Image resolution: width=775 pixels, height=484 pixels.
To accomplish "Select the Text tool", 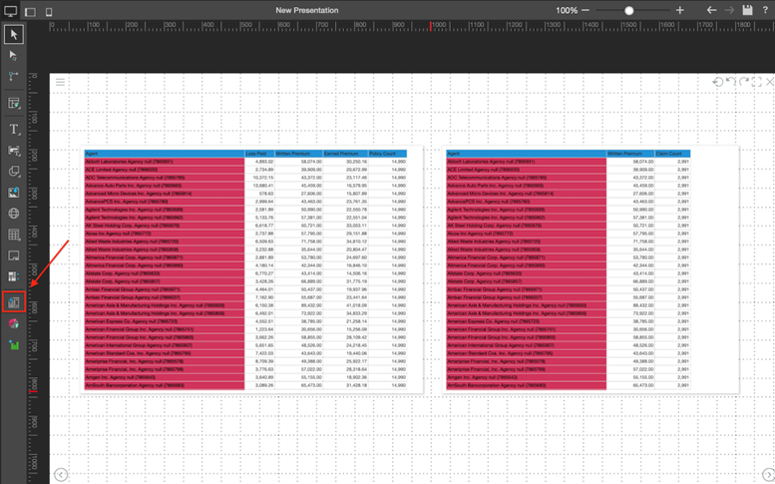I will click(14, 129).
